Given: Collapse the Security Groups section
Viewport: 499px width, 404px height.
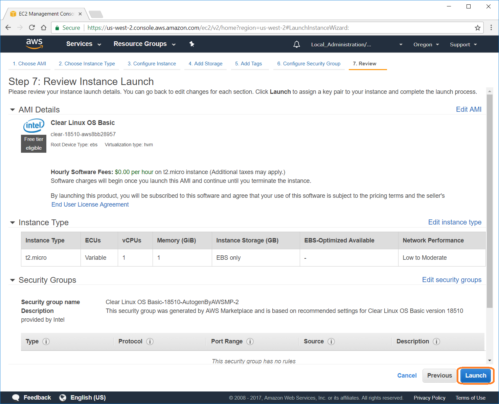Looking at the screenshot, I should coord(13,280).
